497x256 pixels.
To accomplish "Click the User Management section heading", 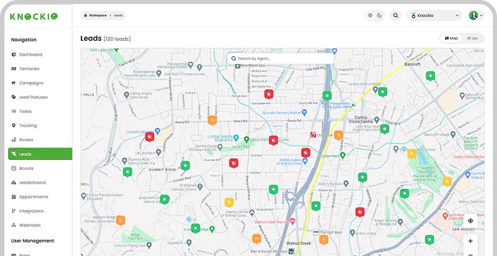I will [33, 241].
